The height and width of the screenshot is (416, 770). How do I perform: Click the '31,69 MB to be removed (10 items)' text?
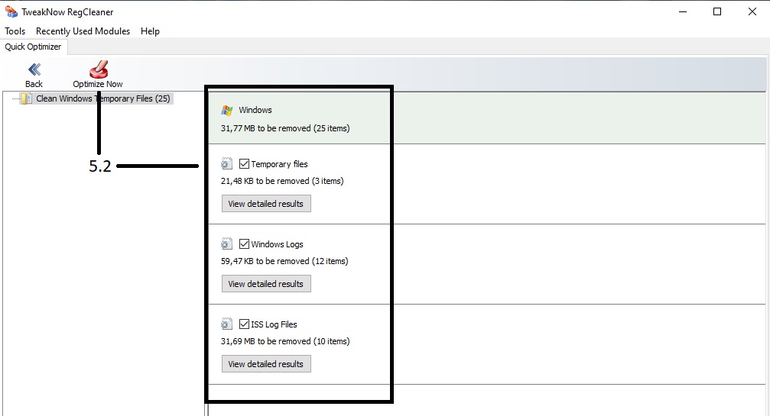285,341
